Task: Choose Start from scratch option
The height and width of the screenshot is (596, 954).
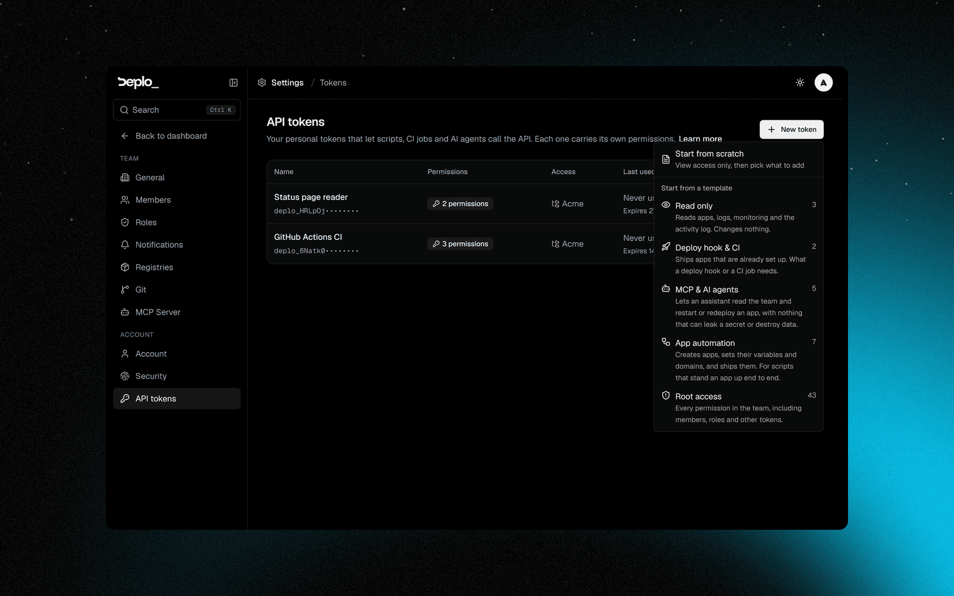Action: click(739, 159)
